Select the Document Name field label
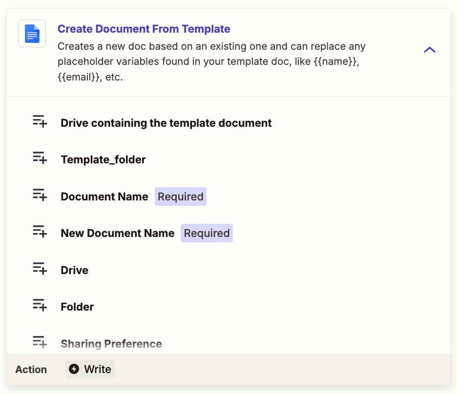 (x=104, y=197)
